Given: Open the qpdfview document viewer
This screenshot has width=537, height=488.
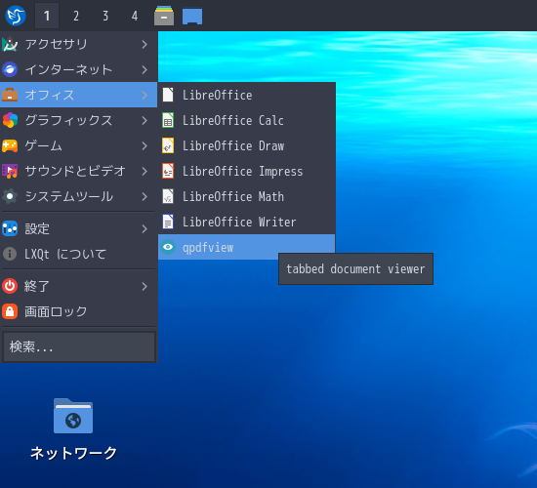Looking at the screenshot, I should tap(247, 247).
